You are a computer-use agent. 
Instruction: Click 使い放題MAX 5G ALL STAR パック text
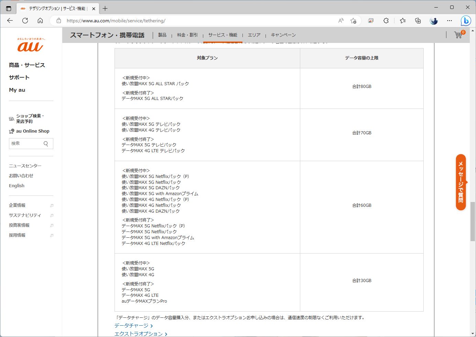click(155, 83)
